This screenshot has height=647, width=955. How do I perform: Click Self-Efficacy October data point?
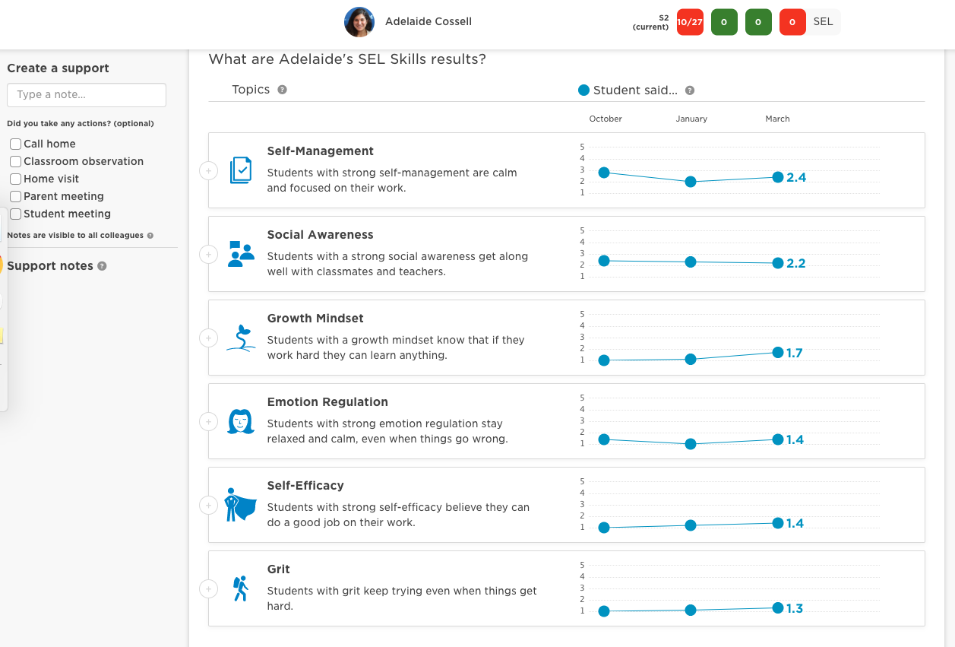(x=604, y=528)
